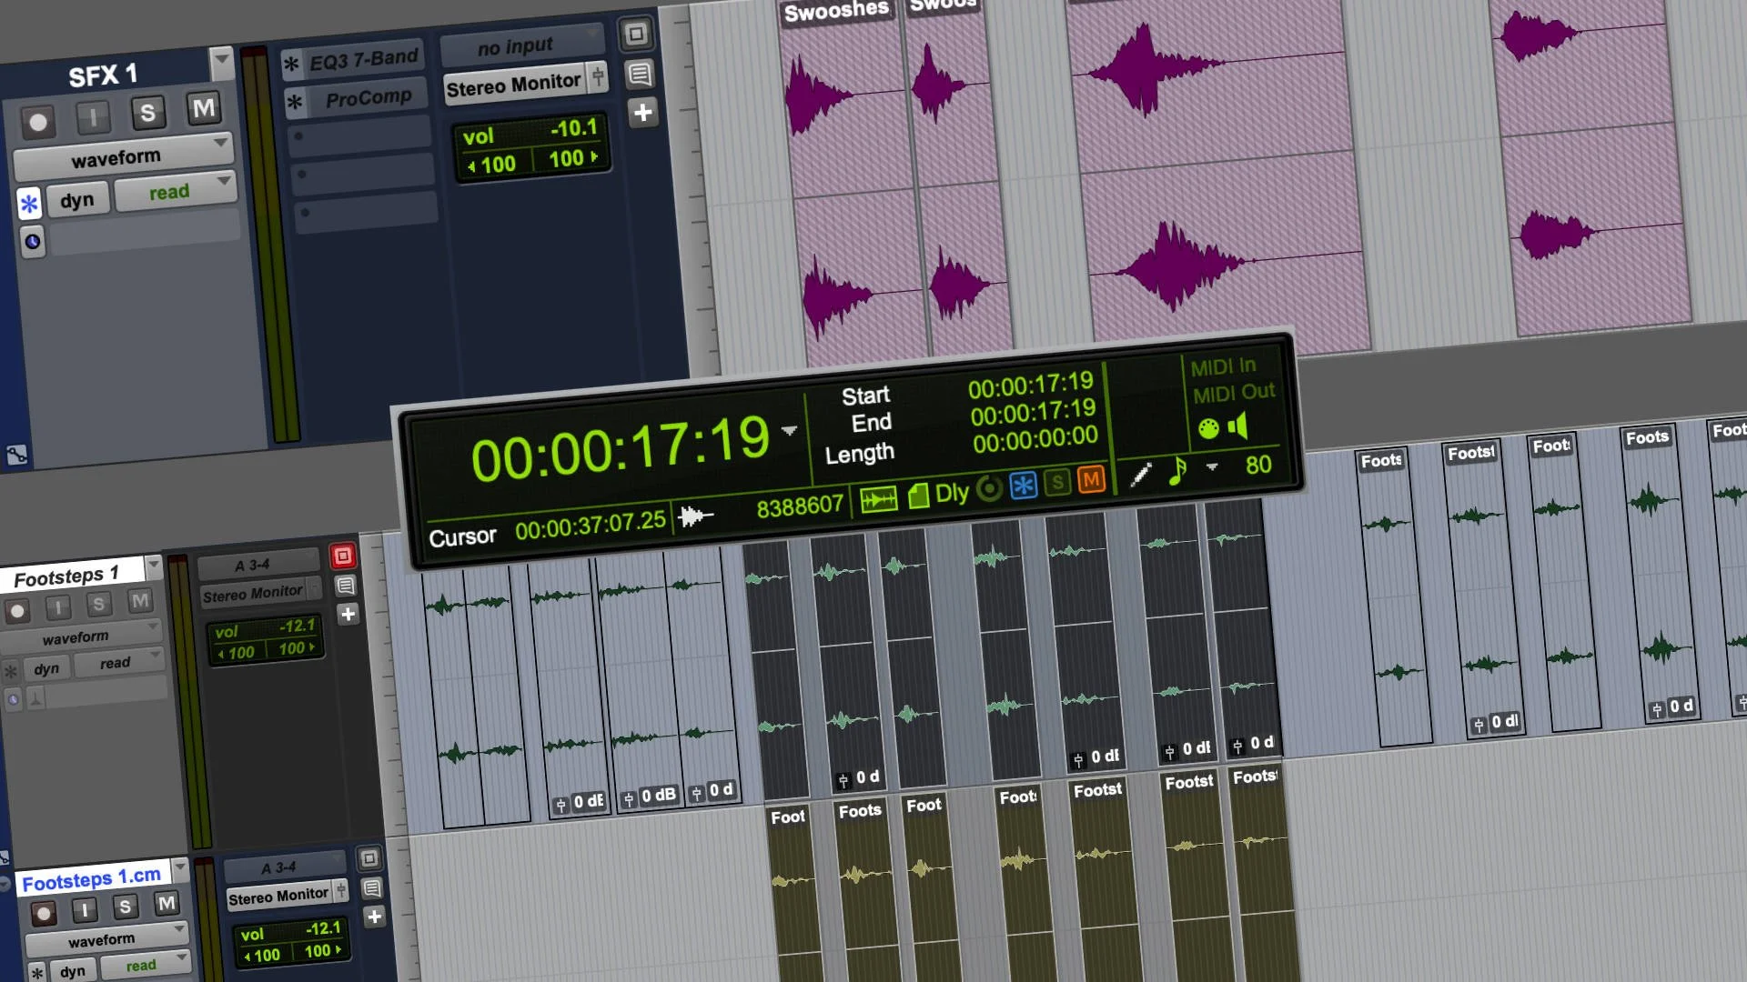Open the comments icon on Footsteps 1
The height and width of the screenshot is (982, 1747).
pos(345,586)
